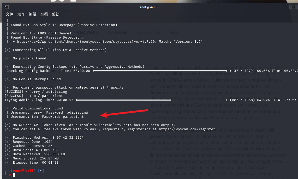Click 'Flag' in background WordPress page
The image size is (298, 179).
click(x=174, y=33)
